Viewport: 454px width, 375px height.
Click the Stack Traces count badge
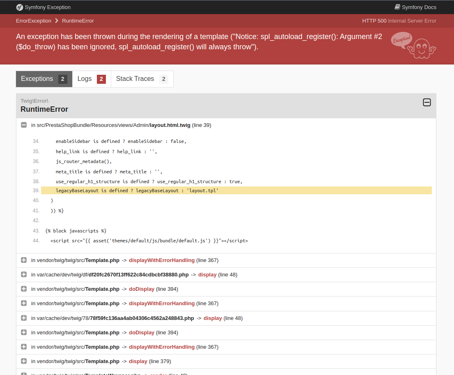(164, 79)
